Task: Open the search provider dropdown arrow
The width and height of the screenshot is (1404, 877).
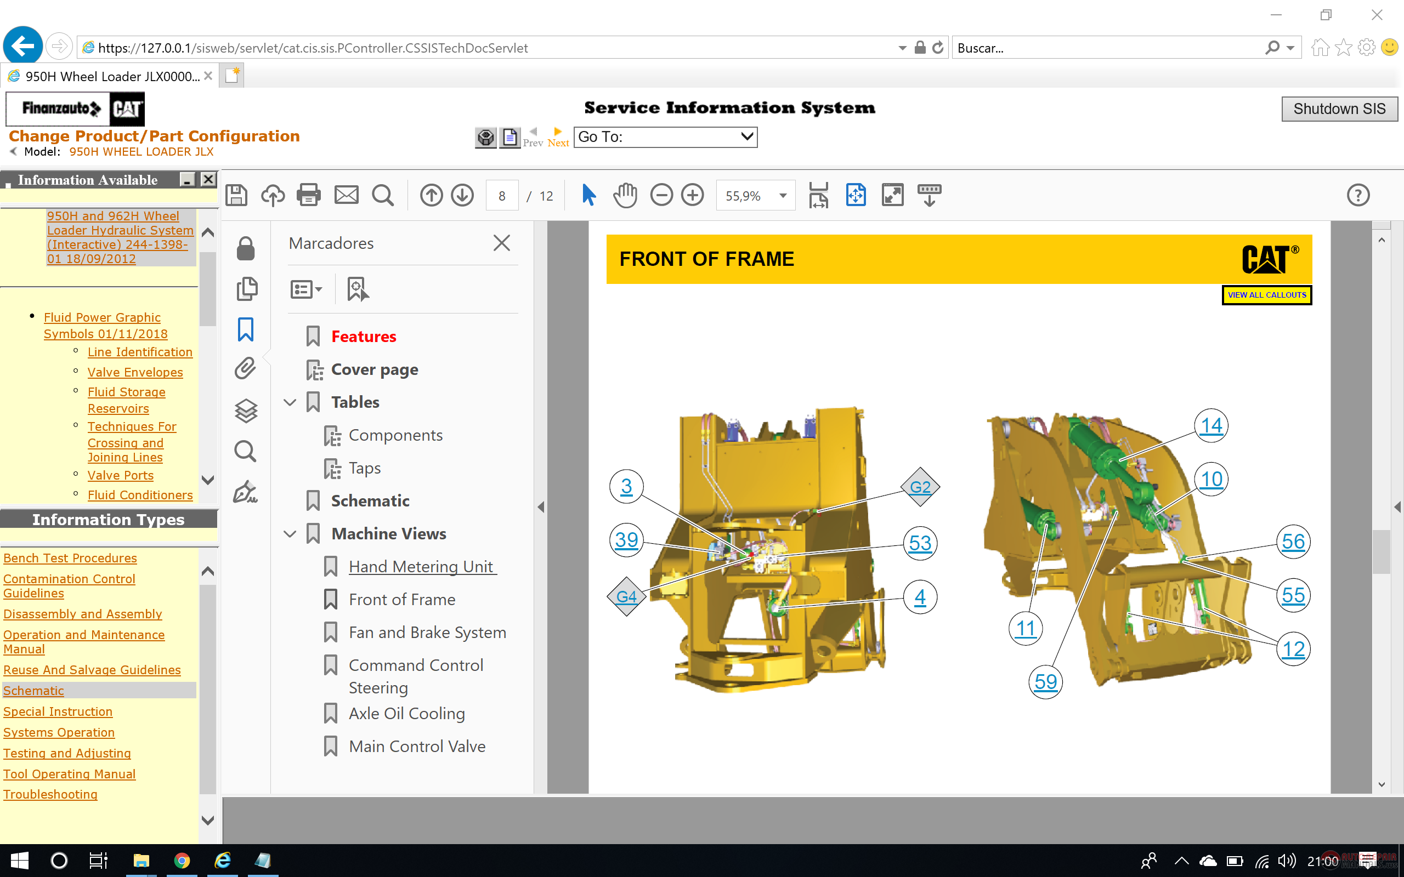Action: tap(1290, 48)
